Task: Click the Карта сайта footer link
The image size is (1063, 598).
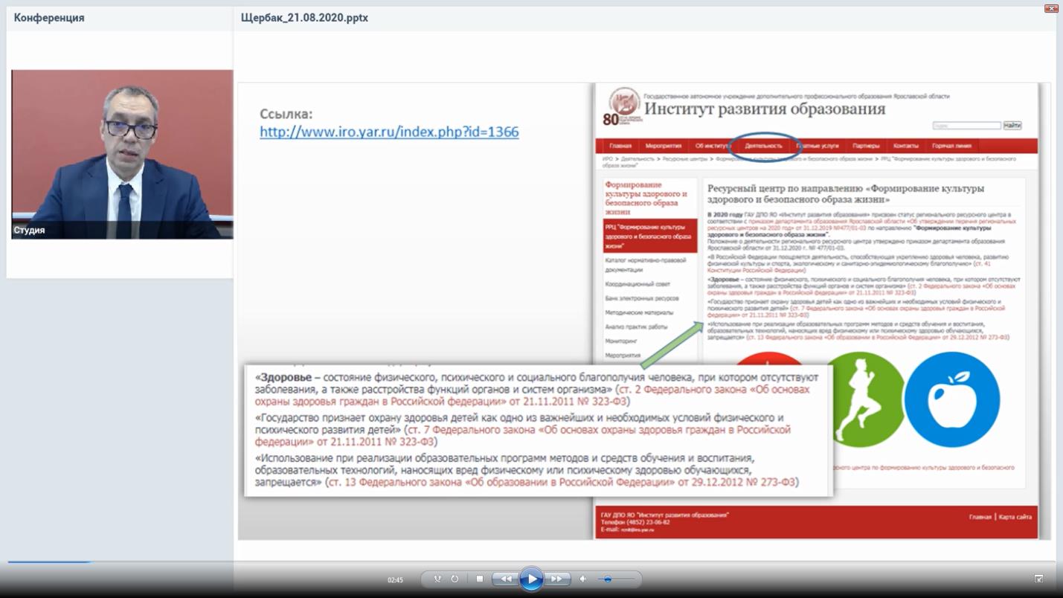Action: (1015, 517)
